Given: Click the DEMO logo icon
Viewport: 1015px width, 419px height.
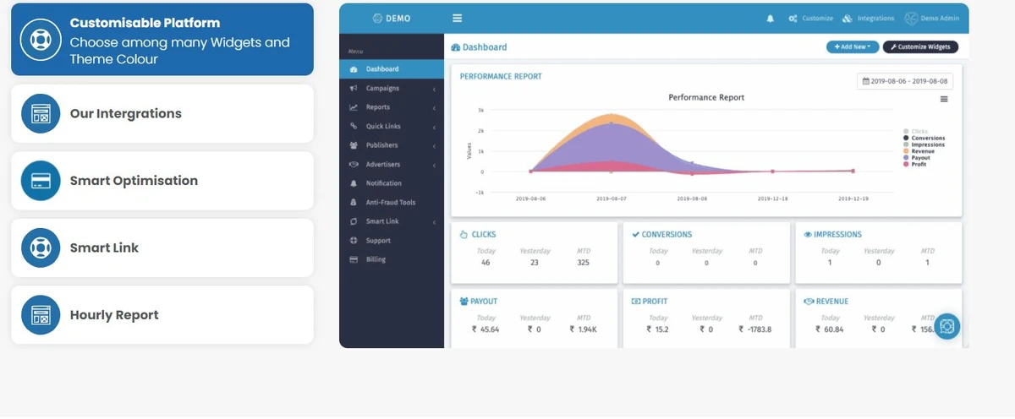Looking at the screenshot, I should (x=378, y=18).
